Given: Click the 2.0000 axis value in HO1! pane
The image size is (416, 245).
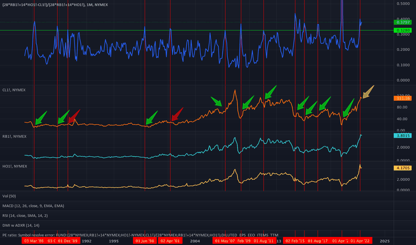Looking at the screenshot, I should coord(403,180).
